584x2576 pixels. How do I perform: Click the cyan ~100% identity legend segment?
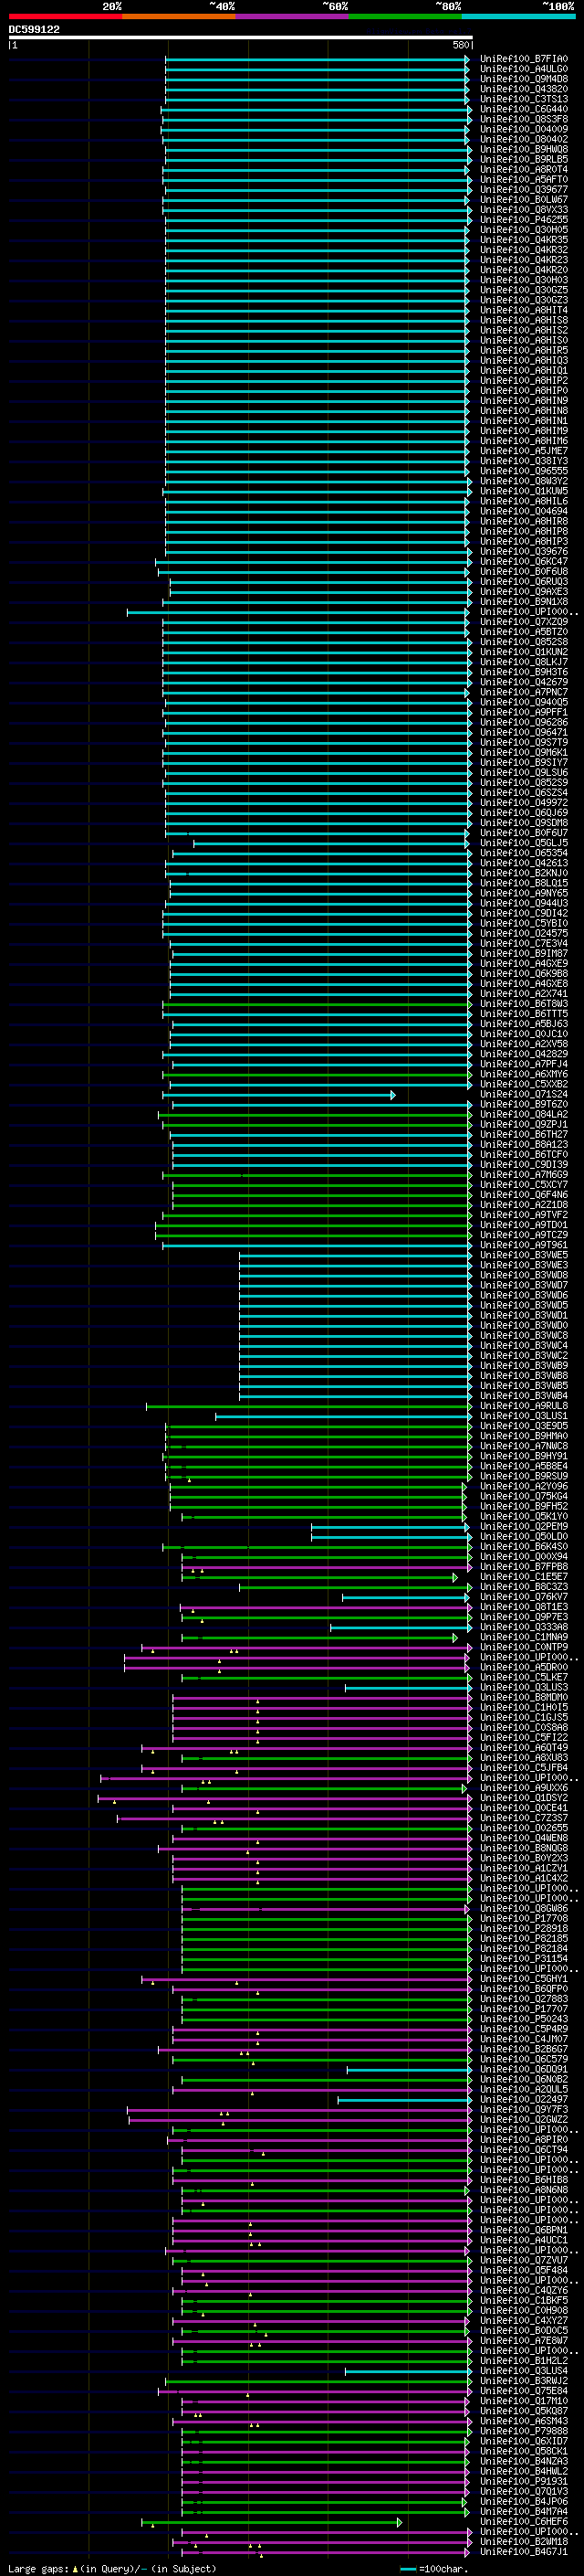pyautogui.click(x=518, y=17)
